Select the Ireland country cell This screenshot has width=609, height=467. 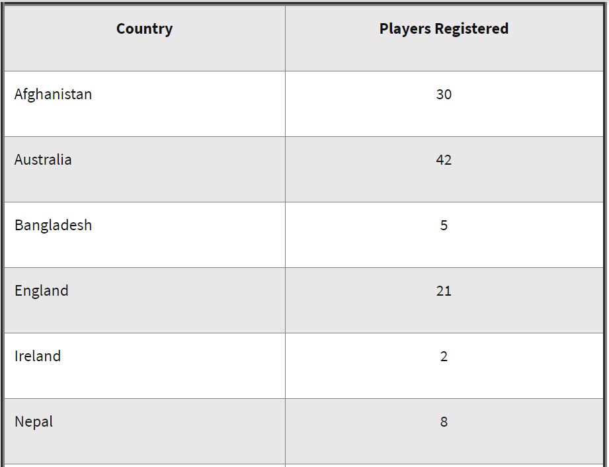pyautogui.click(x=38, y=357)
